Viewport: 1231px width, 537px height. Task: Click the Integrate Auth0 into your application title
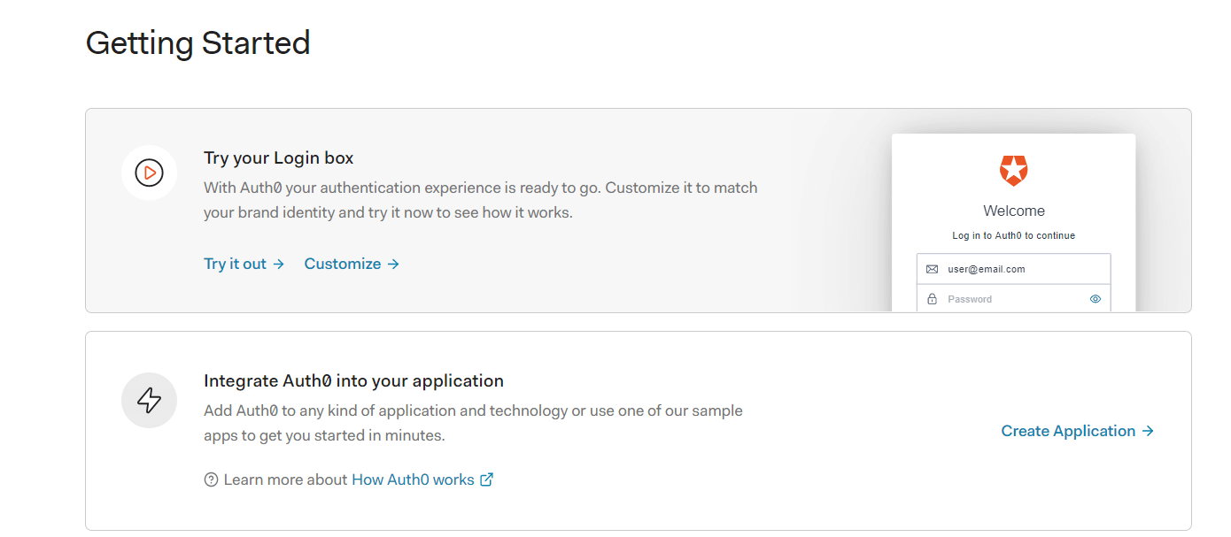(x=353, y=381)
